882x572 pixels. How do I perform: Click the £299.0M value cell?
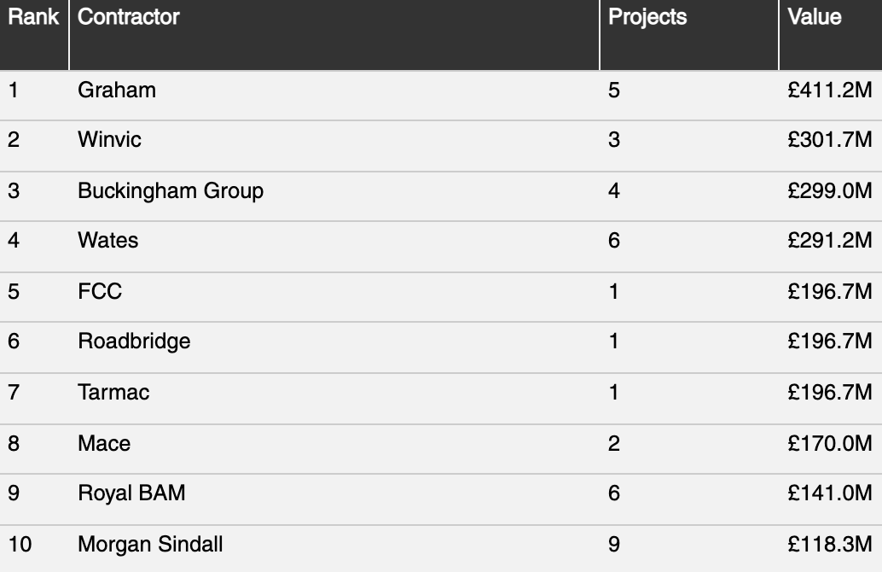coord(830,191)
